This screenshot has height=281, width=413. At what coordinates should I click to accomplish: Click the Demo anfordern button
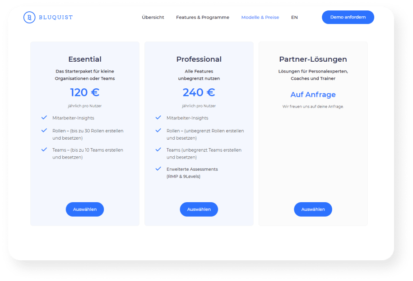(348, 17)
